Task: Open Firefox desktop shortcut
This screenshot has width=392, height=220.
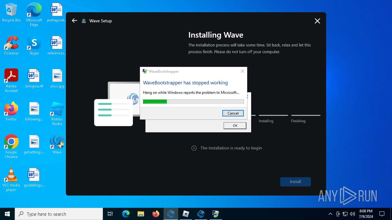Action: tap(11, 112)
